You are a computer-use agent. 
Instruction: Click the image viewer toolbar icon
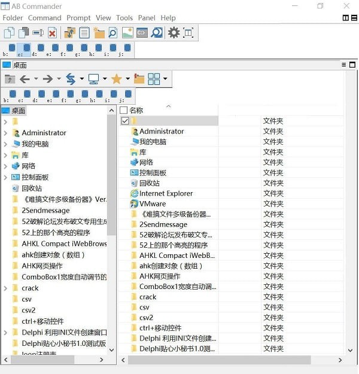pyautogui.click(x=127, y=33)
